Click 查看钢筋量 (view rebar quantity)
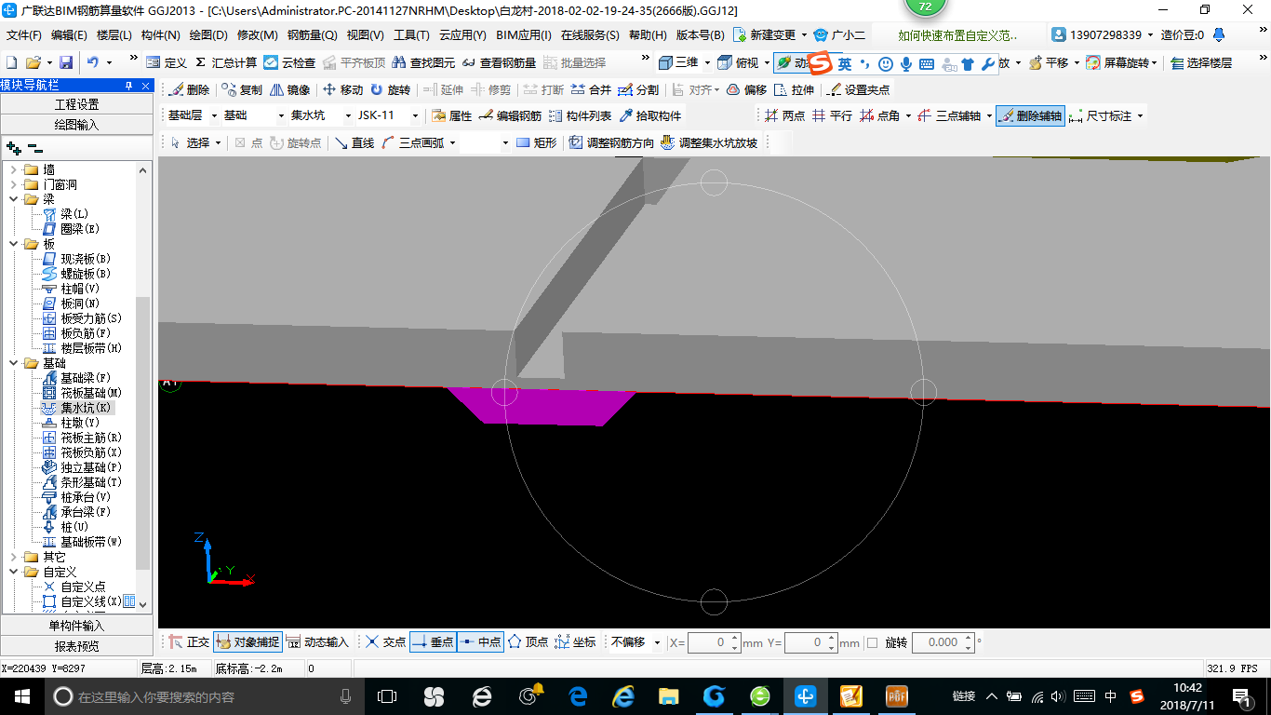This screenshot has height=715, width=1271. [500, 62]
